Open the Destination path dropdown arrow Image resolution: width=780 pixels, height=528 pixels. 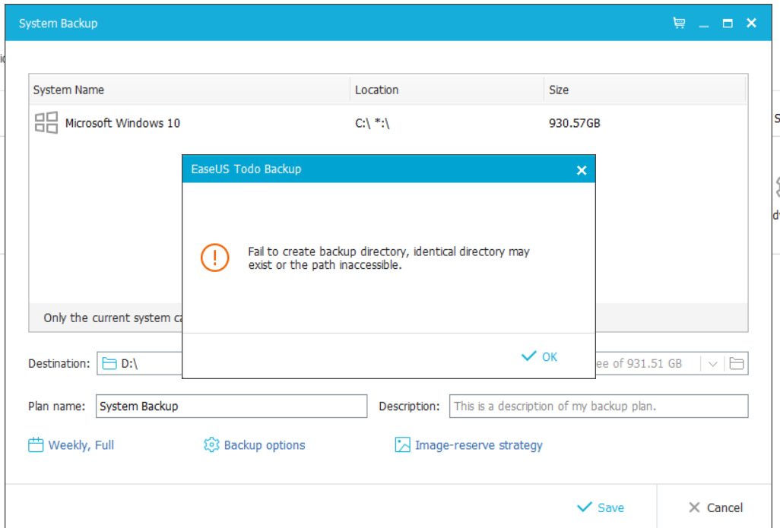[712, 364]
